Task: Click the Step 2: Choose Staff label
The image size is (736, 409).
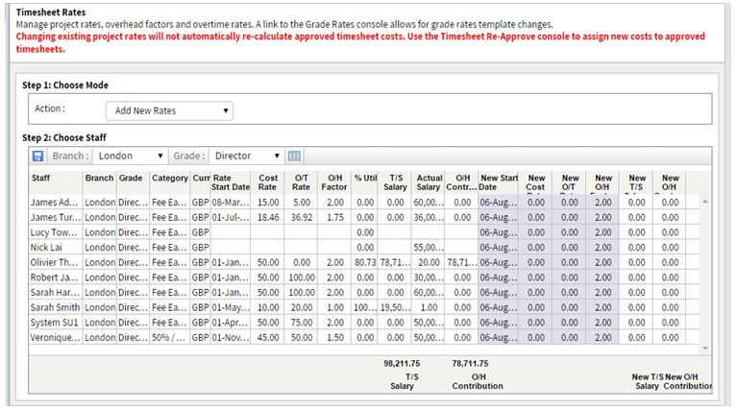Action: tap(64, 137)
